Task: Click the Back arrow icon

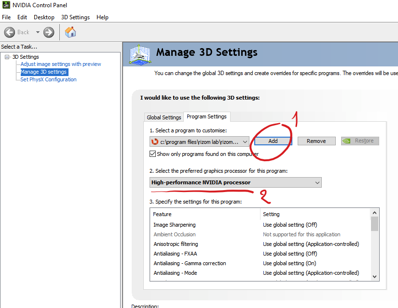Action: click(x=9, y=32)
